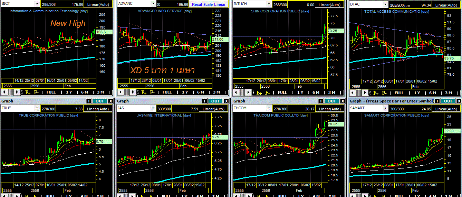462x197 pixels.
Task: Select FULL range on INTUCH chart
Action: pyautogui.click(x=282, y=92)
